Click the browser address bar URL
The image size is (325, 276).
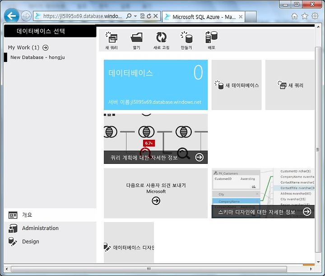82,16
